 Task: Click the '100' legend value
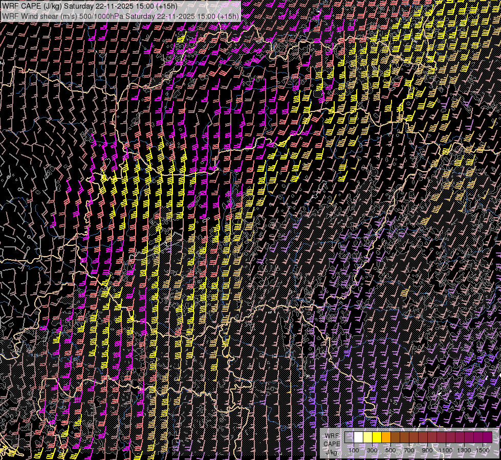coord(354,450)
